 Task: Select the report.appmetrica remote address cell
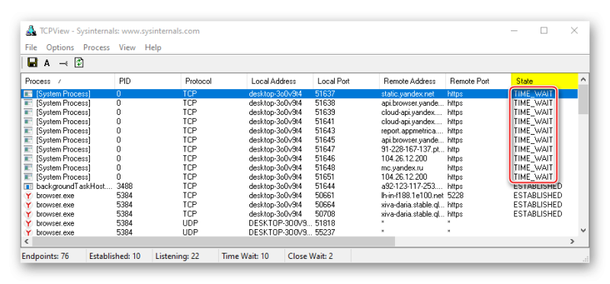point(413,131)
